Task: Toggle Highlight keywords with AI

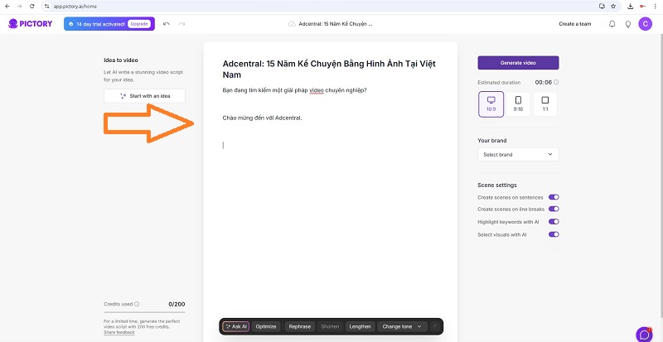Action: tap(554, 222)
